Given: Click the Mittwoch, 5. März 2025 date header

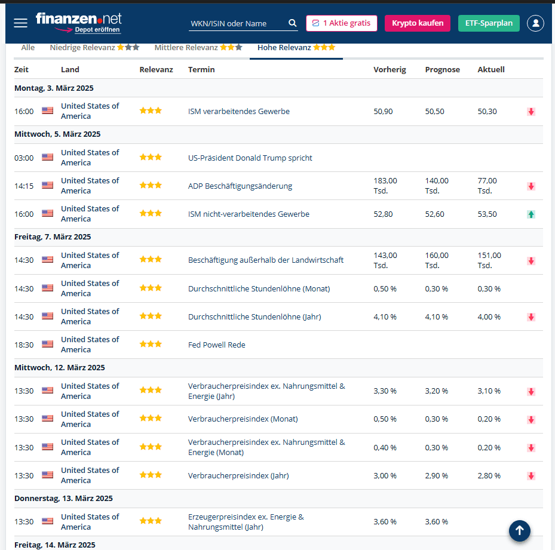Looking at the screenshot, I should (x=57, y=134).
